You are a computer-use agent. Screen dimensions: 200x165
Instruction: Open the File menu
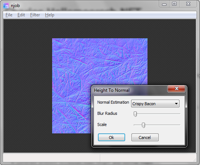[9, 15]
